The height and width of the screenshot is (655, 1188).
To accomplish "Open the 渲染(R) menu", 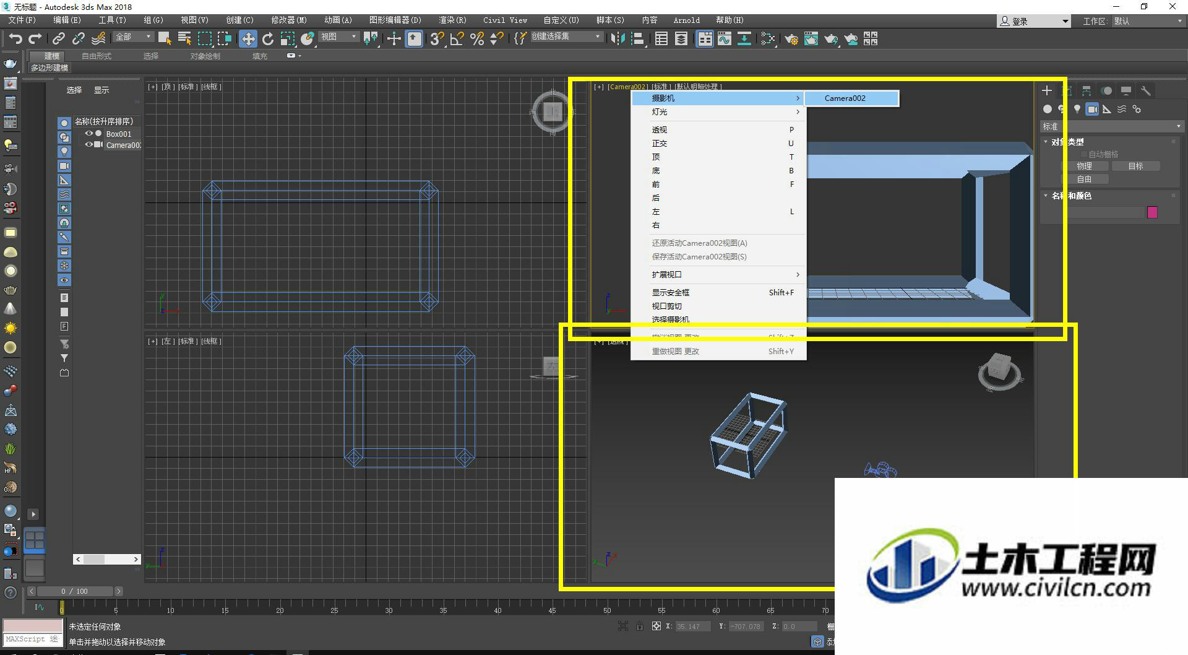I will 452,20.
